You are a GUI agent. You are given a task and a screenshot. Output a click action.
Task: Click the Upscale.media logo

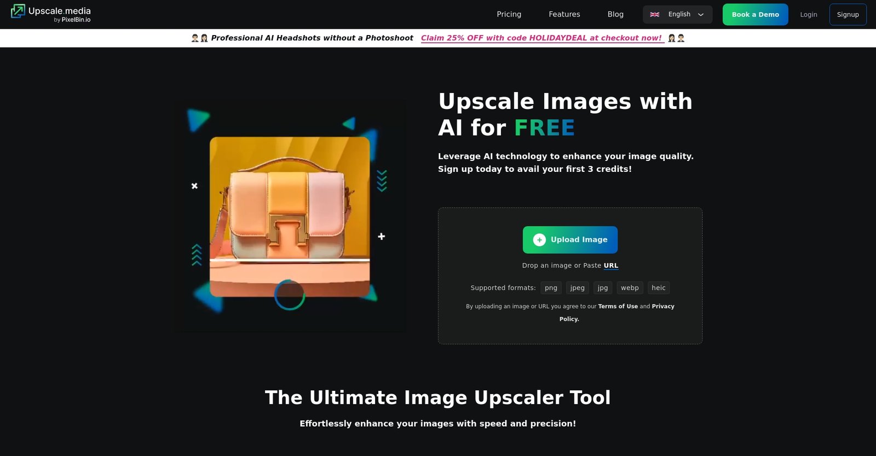[50, 14]
